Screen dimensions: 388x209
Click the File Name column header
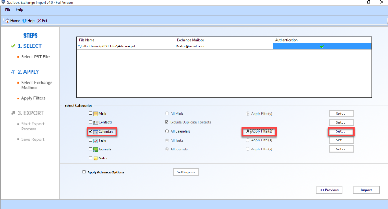tap(126, 40)
